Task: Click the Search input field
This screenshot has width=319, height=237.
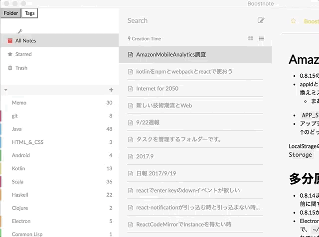Action: [x=189, y=20]
